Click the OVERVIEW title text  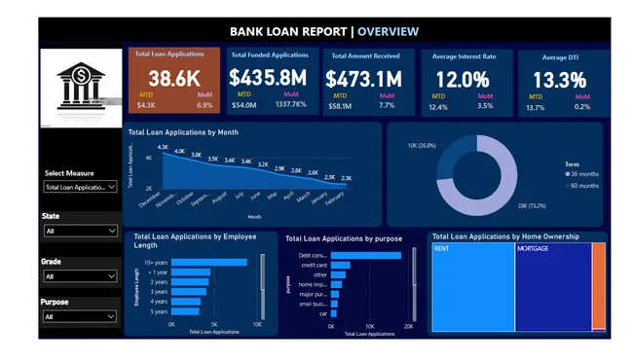[x=388, y=31]
